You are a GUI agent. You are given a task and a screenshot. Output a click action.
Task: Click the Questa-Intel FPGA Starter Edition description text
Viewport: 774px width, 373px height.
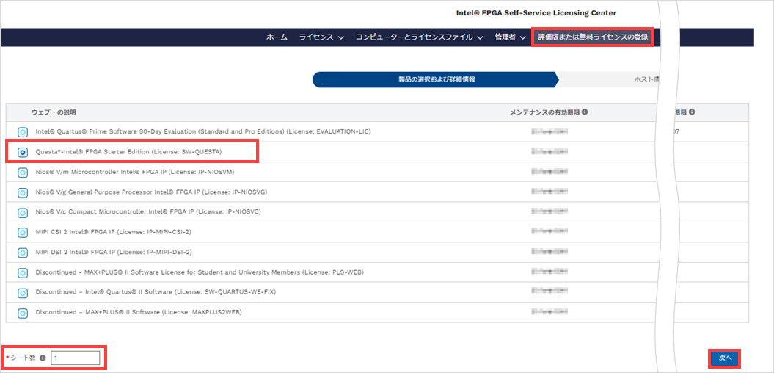coord(129,152)
